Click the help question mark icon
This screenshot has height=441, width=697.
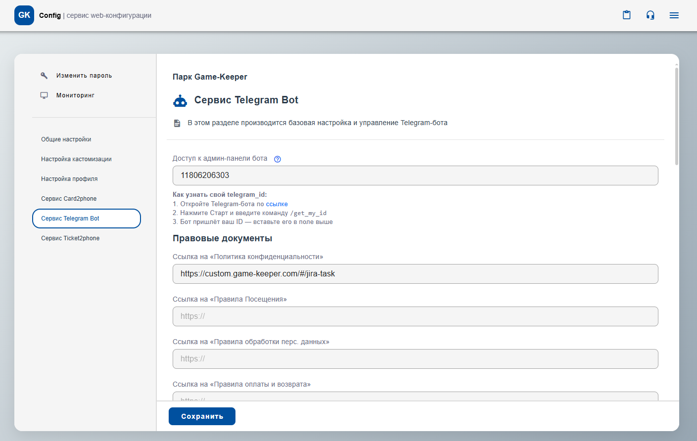[278, 159]
